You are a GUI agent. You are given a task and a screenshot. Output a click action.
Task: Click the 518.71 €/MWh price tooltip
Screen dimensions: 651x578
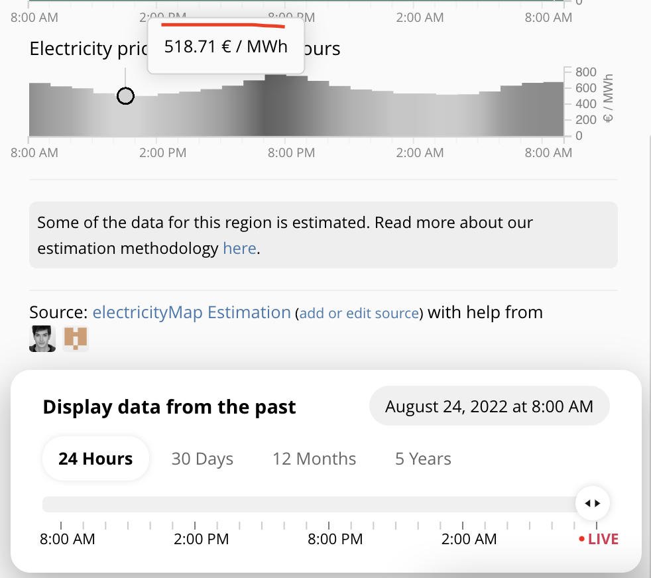(x=225, y=46)
